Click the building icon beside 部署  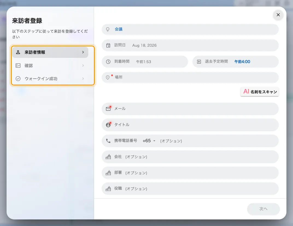[x=108, y=173]
